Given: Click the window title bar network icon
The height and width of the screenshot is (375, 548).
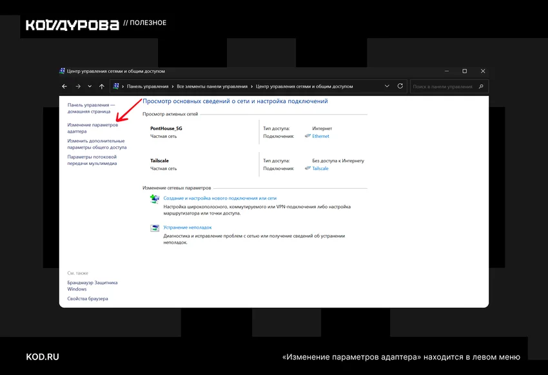Looking at the screenshot, I should point(62,71).
